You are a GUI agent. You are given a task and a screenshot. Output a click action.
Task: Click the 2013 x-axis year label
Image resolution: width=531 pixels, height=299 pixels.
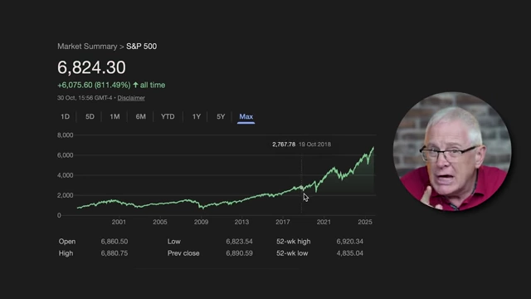241,222
